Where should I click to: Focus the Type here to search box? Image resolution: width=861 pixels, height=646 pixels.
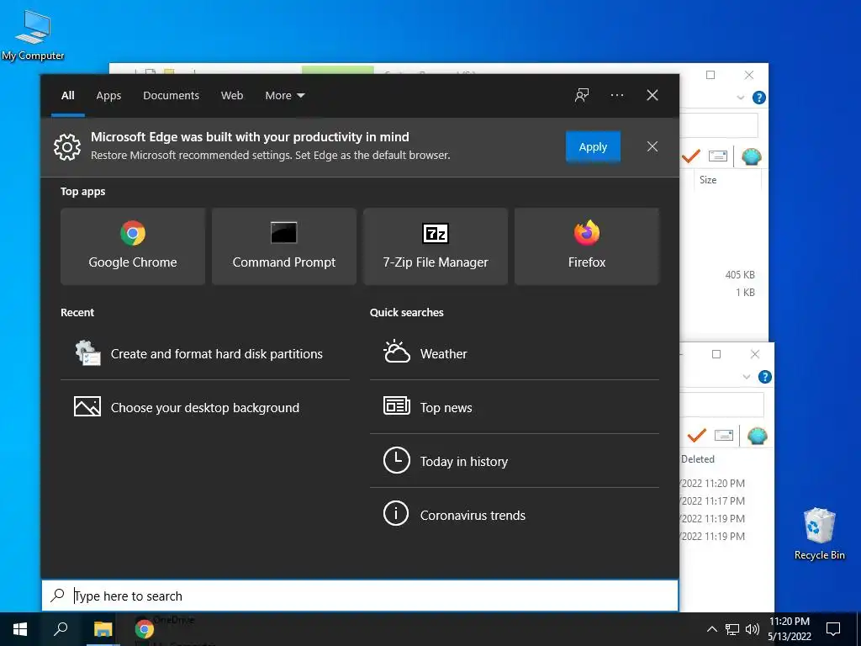(360, 596)
